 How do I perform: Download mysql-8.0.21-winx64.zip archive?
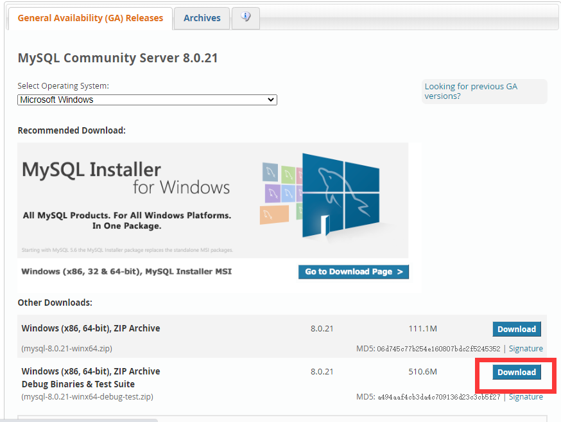pos(517,329)
